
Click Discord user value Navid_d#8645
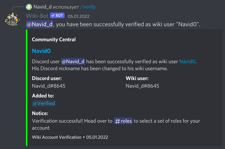(49, 86)
